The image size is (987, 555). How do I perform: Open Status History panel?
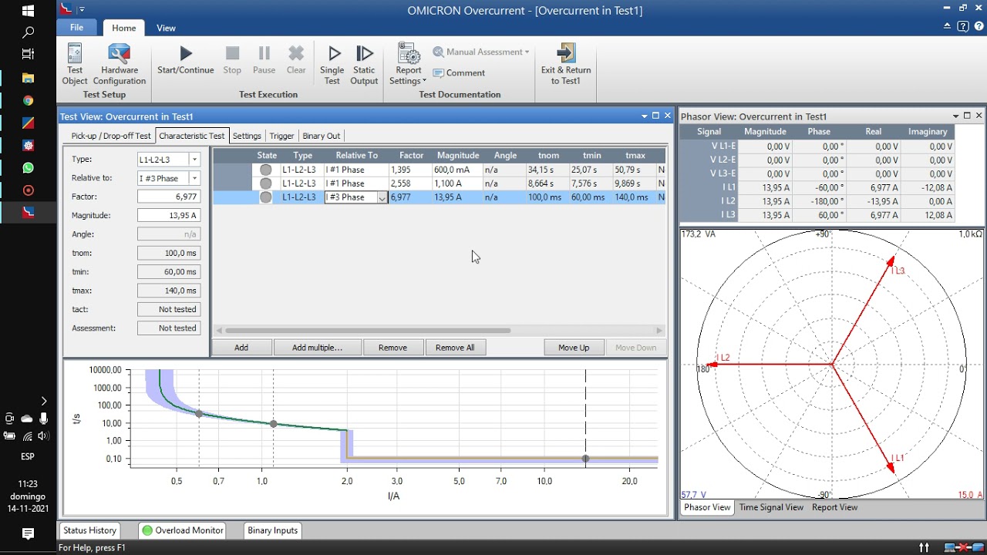[89, 530]
